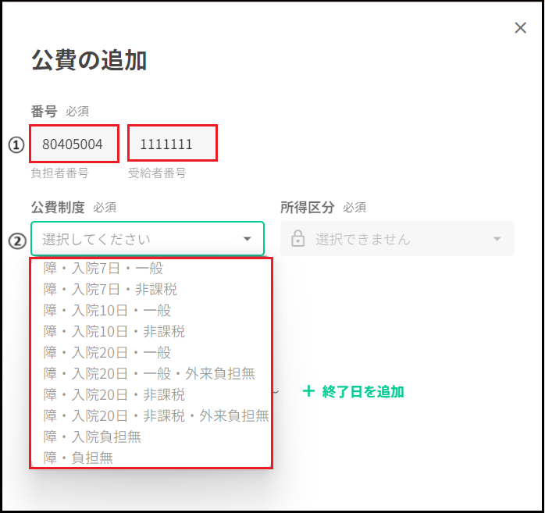Click the plus icon beside 終了日を追加
This screenshot has width=545, height=513.
click(308, 391)
